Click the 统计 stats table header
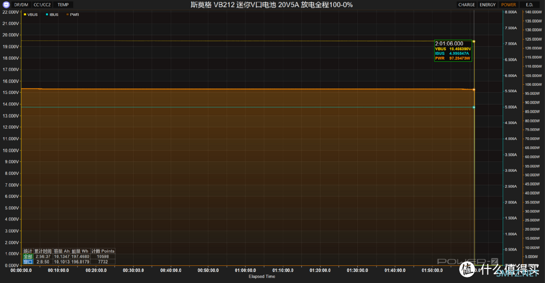Image resolution: width=545 pixels, height=283 pixels. click(x=28, y=251)
